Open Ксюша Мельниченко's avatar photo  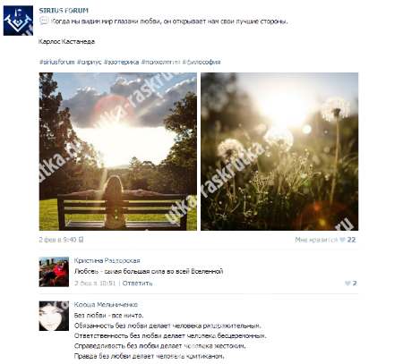(54, 316)
